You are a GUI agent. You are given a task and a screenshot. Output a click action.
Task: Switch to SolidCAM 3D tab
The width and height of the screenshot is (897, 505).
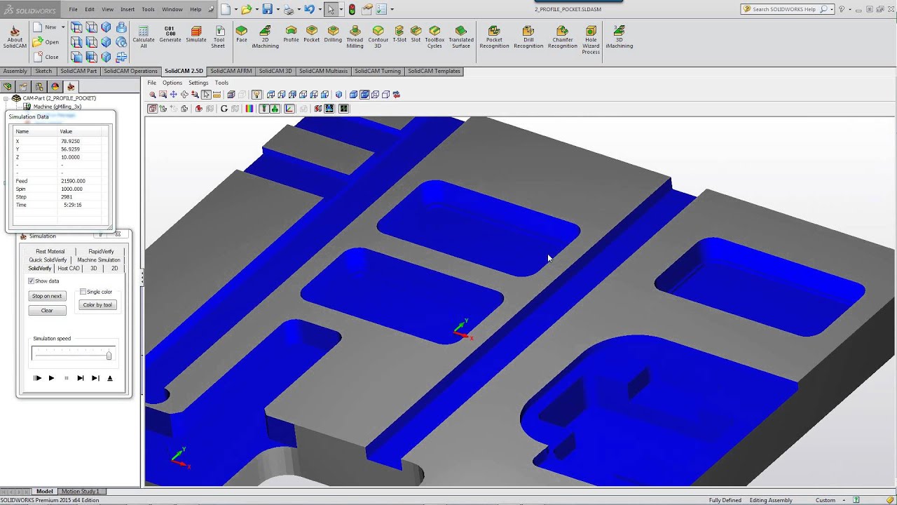pos(275,71)
